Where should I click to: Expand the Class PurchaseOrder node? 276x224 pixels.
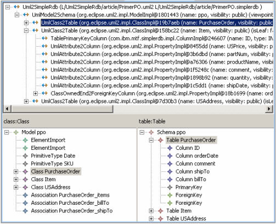click(x=16, y=172)
